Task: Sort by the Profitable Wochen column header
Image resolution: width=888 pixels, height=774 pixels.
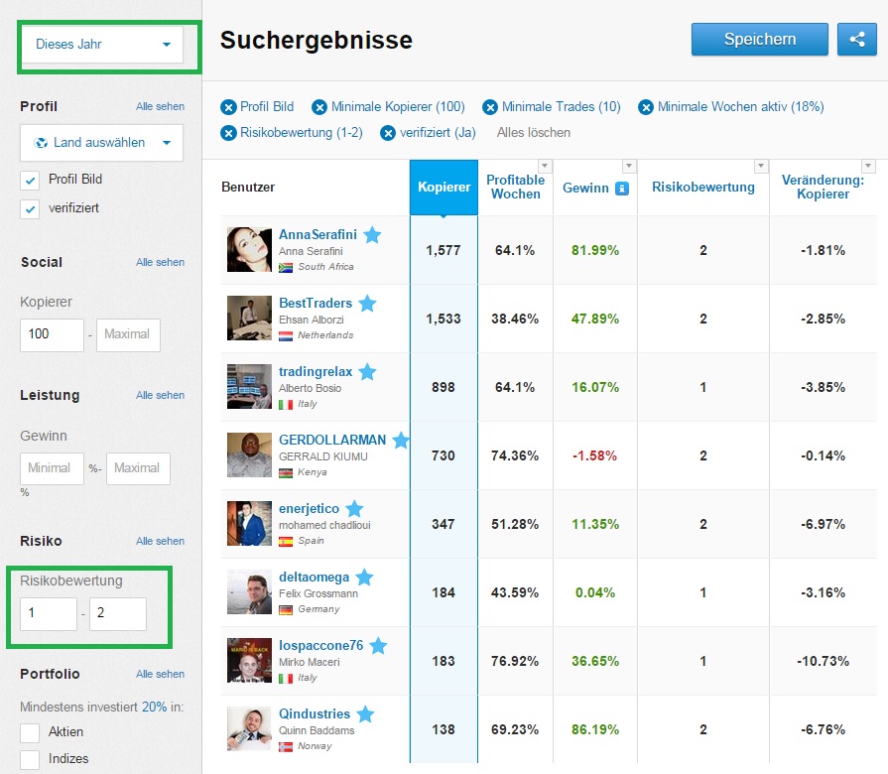Action: [x=515, y=187]
